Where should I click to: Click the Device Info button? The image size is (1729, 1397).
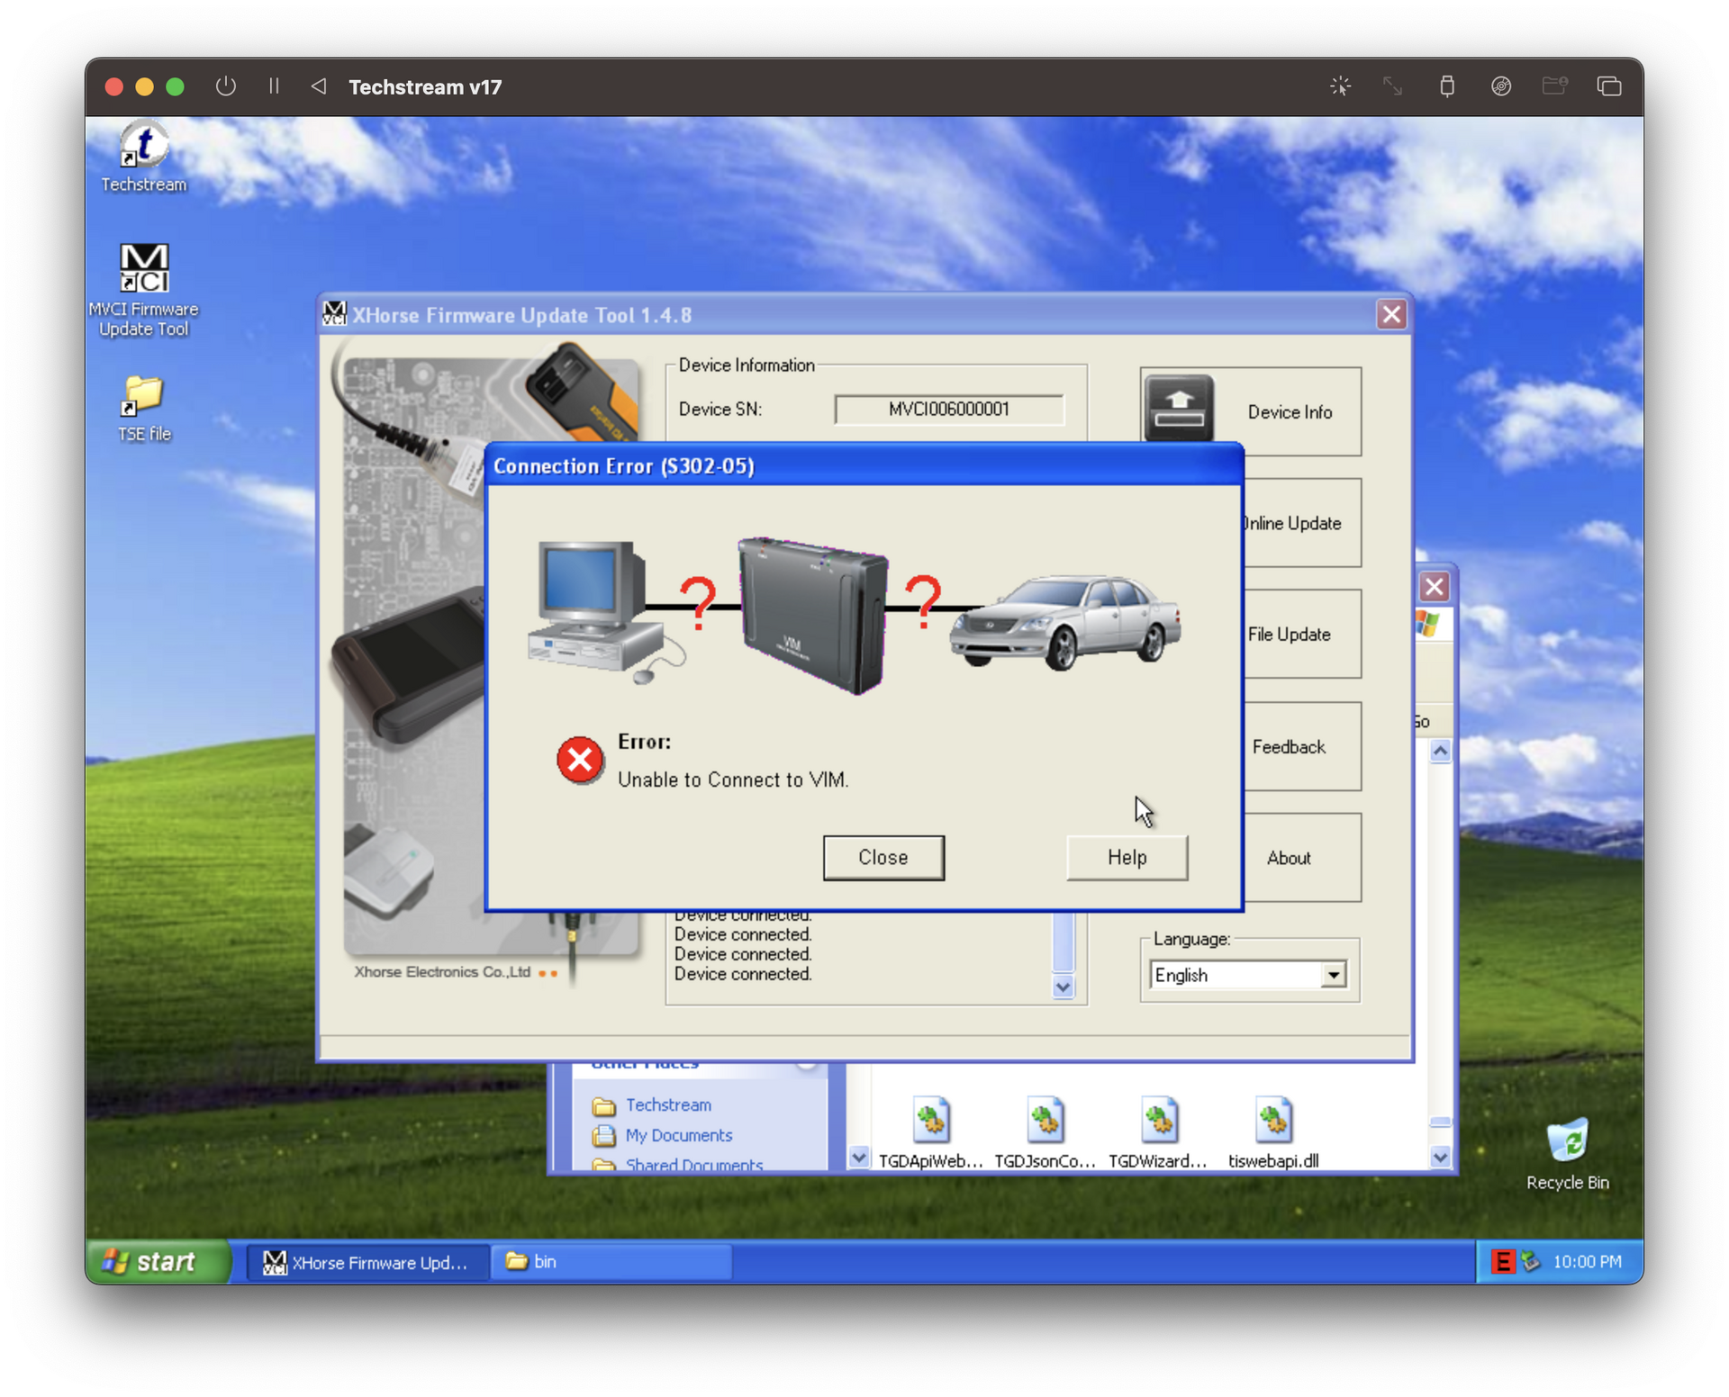click(x=1290, y=411)
